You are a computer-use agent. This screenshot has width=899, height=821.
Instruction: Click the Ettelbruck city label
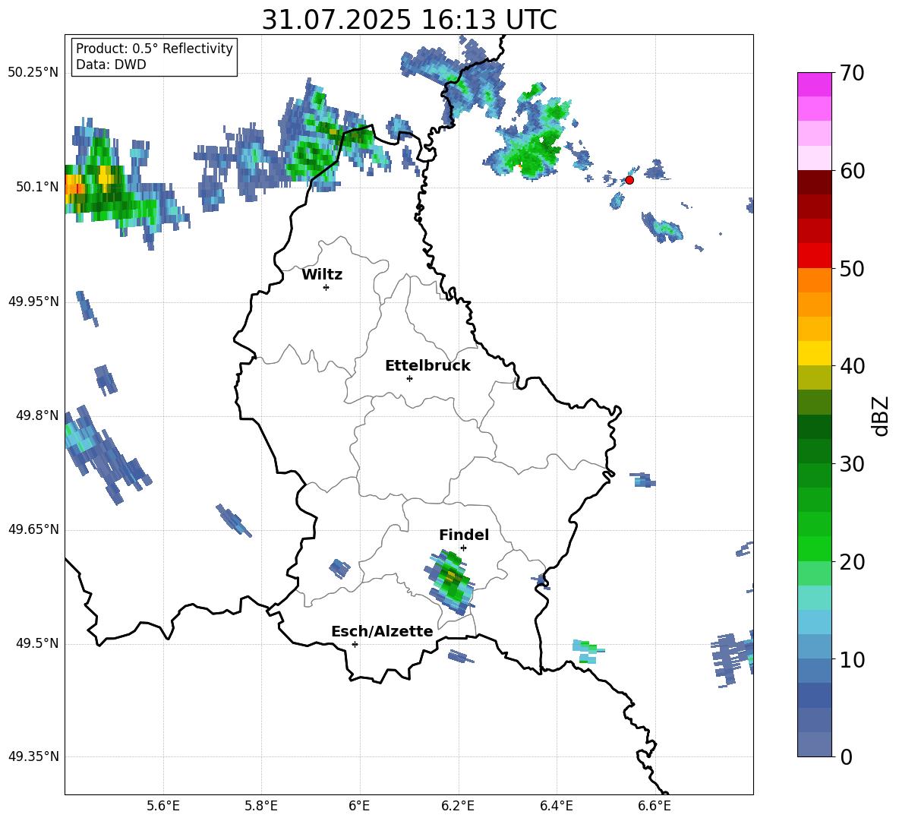tap(427, 366)
